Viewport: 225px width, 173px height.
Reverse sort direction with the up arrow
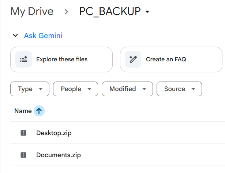click(39, 111)
